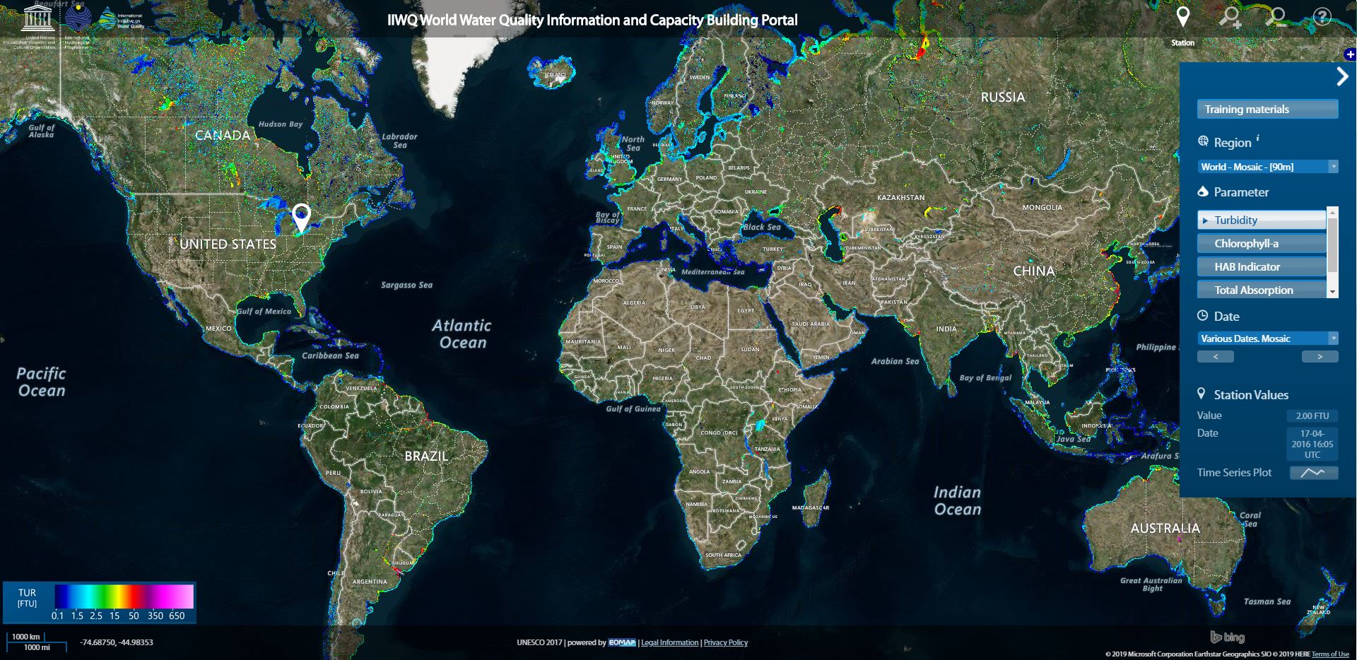Image resolution: width=1357 pixels, height=660 pixels.
Task: Click the EOMAP logo in the footer
Action: pyautogui.click(x=622, y=642)
